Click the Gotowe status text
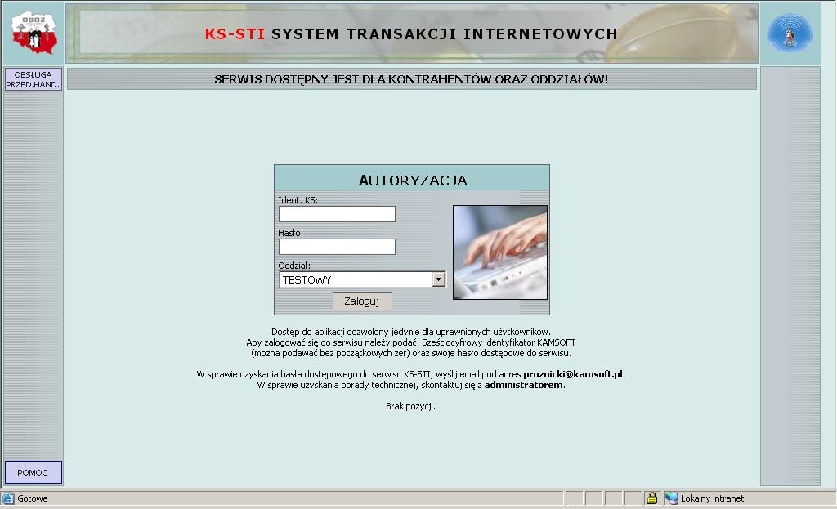The width and height of the screenshot is (837, 509). click(x=33, y=498)
